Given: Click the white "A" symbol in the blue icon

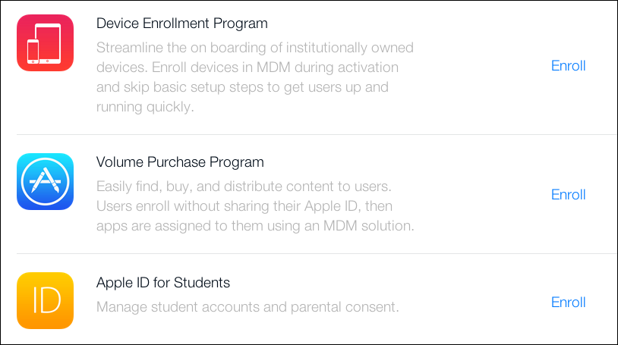Looking at the screenshot, I should click(45, 182).
